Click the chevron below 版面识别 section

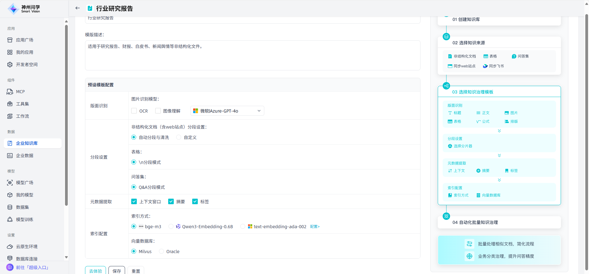coord(499,131)
